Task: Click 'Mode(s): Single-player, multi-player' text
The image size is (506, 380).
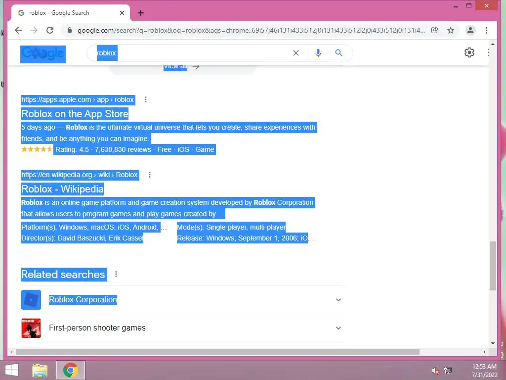Action: pyautogui.click(x=231, y=227)
